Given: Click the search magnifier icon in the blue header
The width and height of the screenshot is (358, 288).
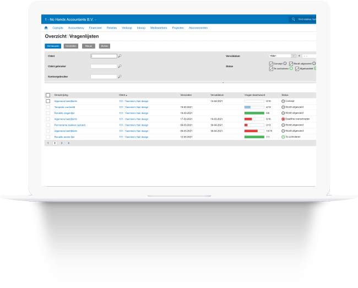Looking at the screenshot, I should pos(293,19).
